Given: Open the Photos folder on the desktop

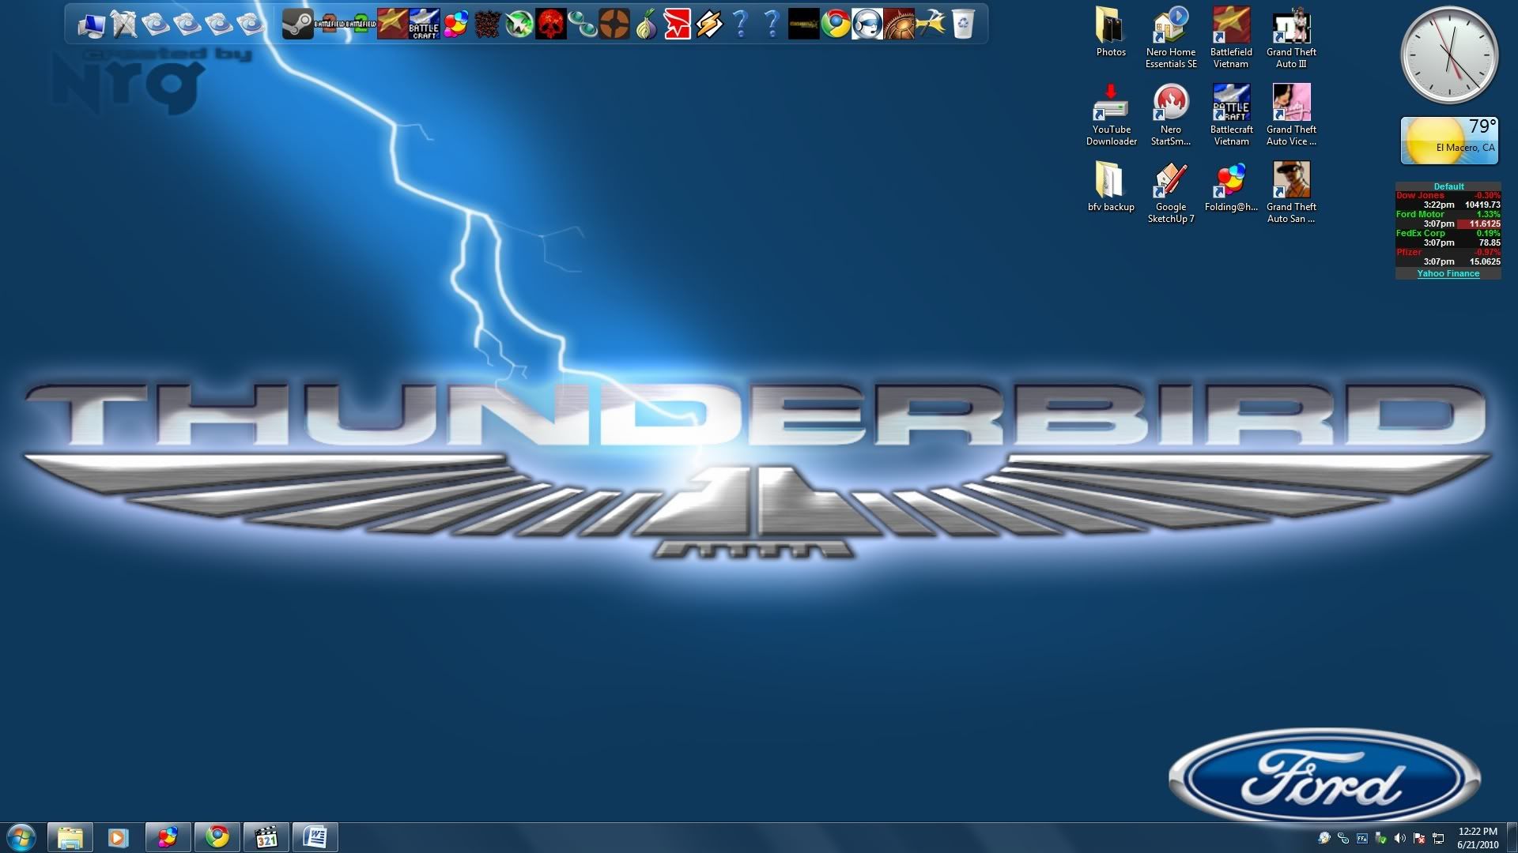Looking at the screenshot, I should pos(1111,32).
